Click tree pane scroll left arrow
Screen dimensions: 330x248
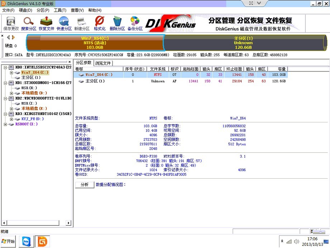(x=4, y=223)
